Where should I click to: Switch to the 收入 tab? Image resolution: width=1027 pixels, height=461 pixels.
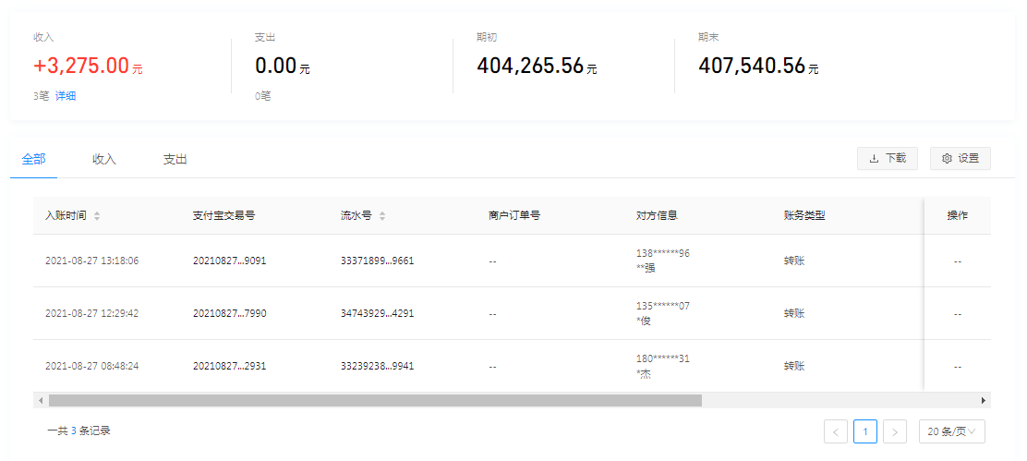click(x=104, y=159)
